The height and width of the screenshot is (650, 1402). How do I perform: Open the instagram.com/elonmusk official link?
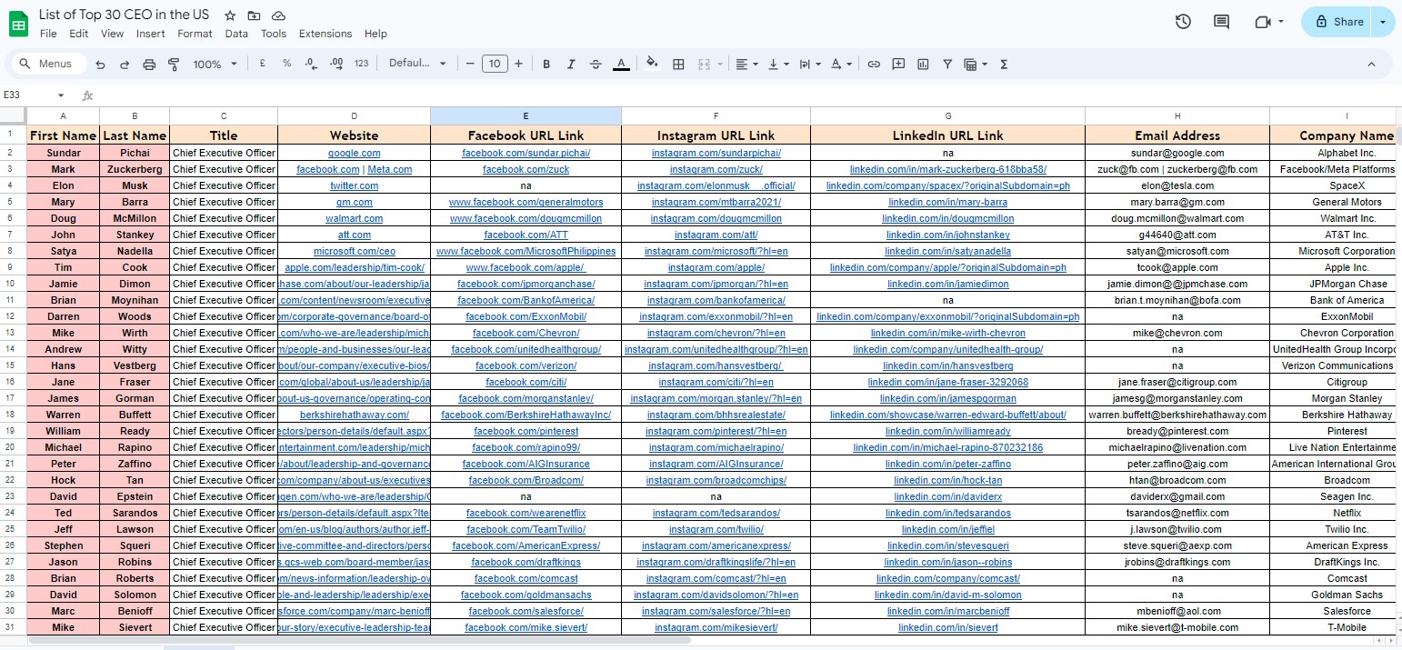(x=716, y=185)
